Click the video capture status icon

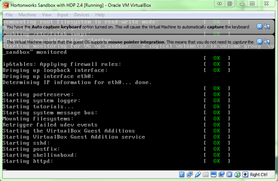(x=221, y=175)
